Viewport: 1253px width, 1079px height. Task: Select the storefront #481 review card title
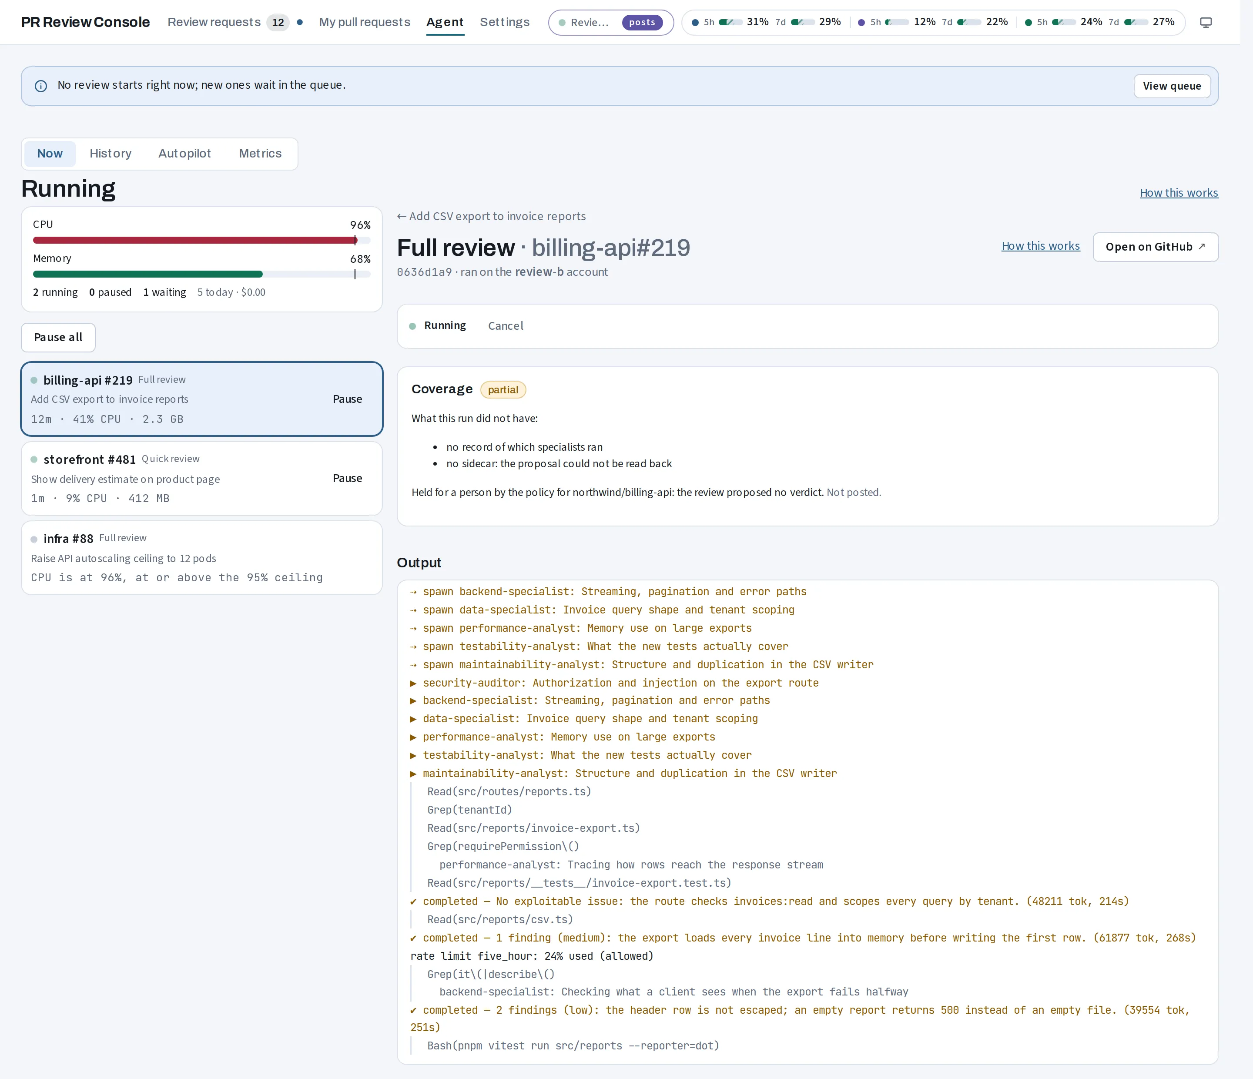coord(90,460)
